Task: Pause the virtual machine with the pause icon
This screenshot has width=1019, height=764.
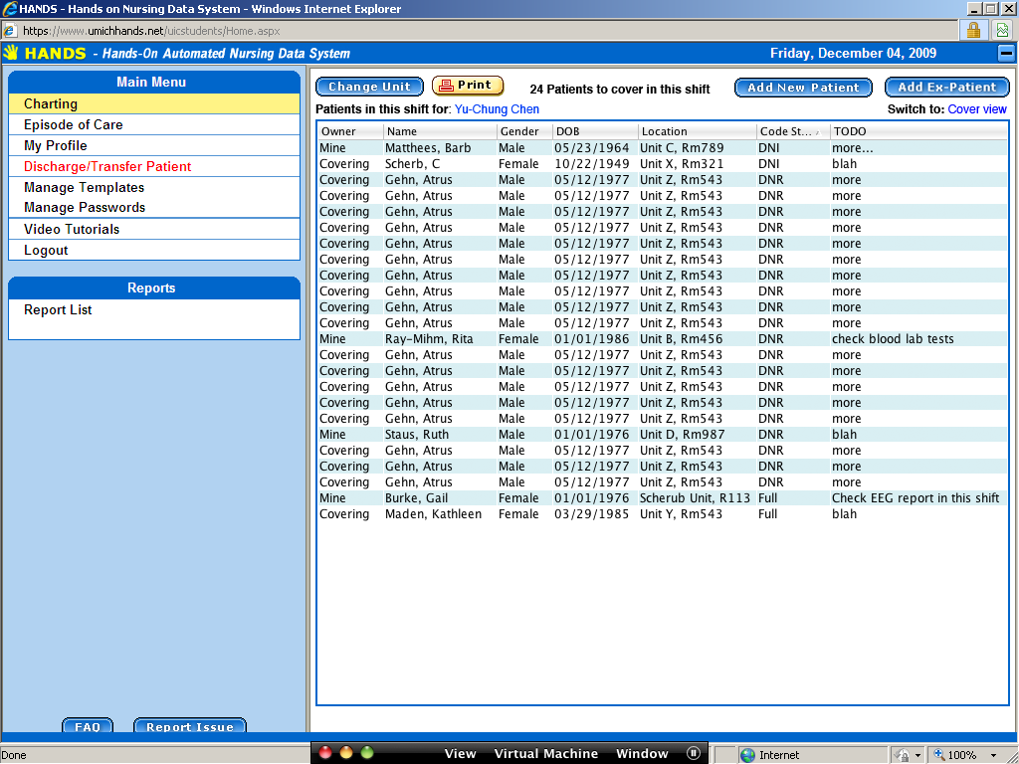Action: (x=694, y=753)
